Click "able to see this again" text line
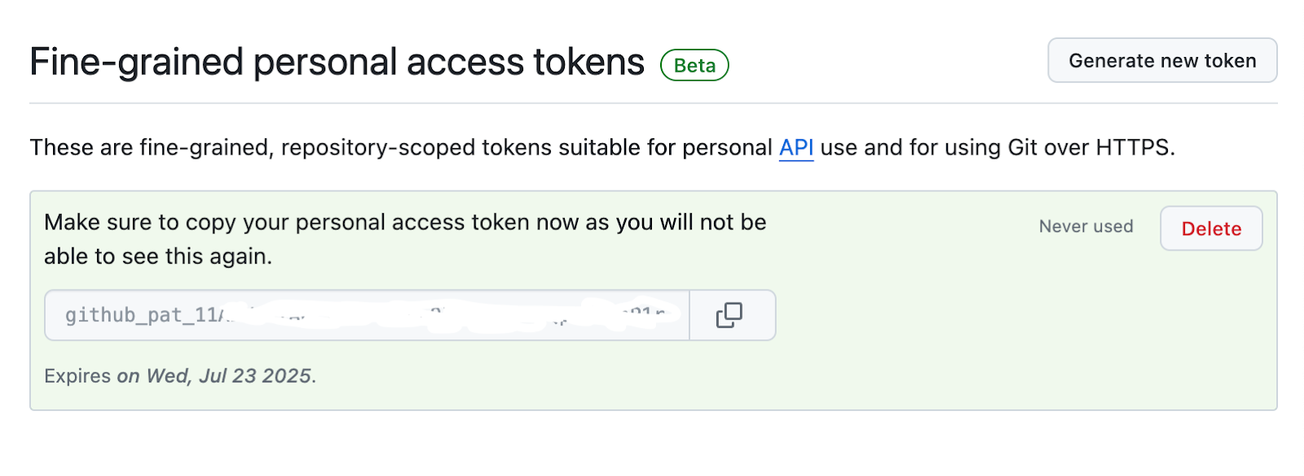Viewport: 1304px width, 476px height. pos(158,256)
